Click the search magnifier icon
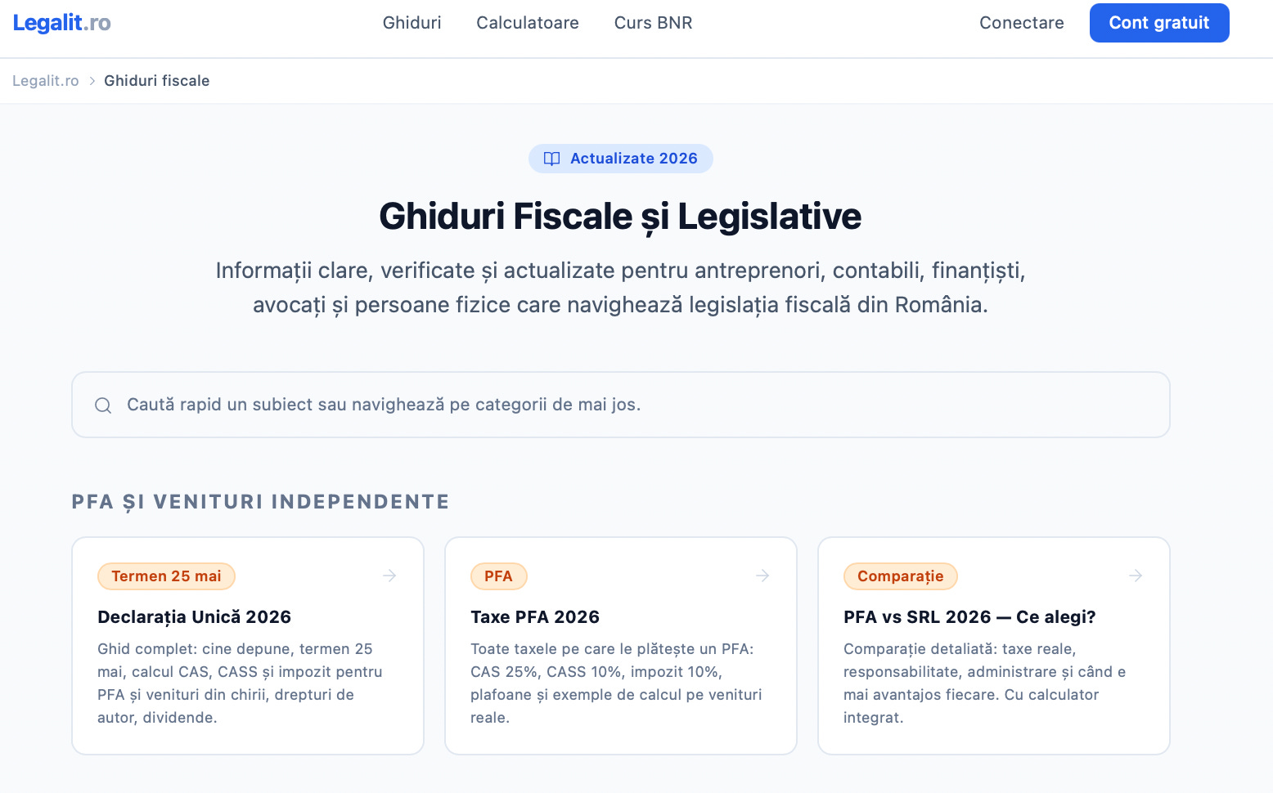1273x793 pixels. click(103, 405)
